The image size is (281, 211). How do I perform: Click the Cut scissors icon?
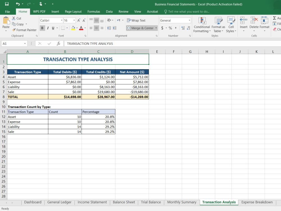(14, 18)
